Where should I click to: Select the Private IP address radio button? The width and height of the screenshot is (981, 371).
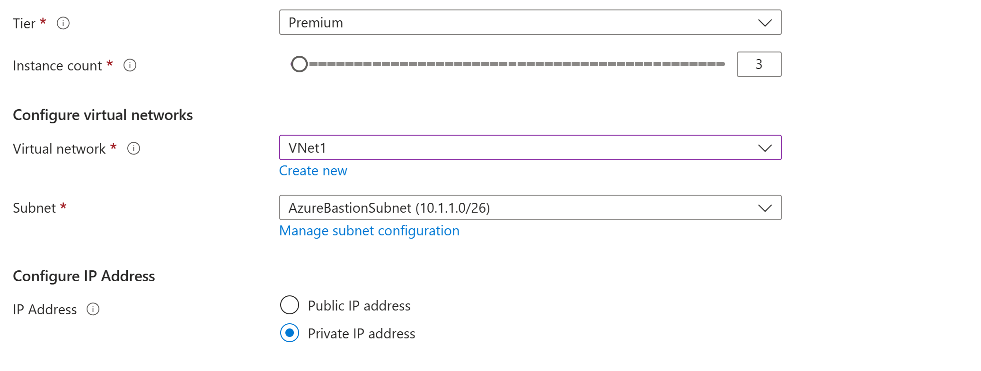290,333
